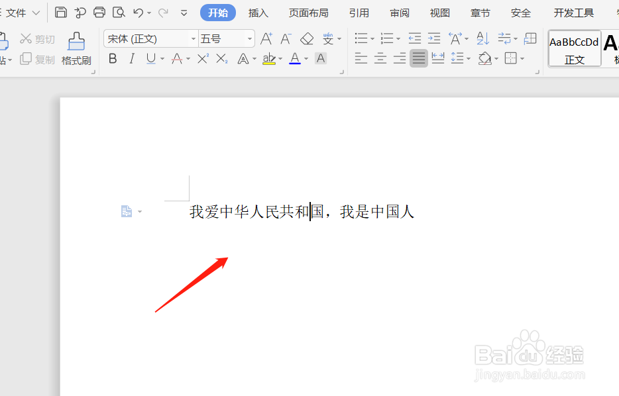Viewport: 619px width, 396px height.
Task: Open paragraph shading fill icon
Action: click(x=484, y=59)
